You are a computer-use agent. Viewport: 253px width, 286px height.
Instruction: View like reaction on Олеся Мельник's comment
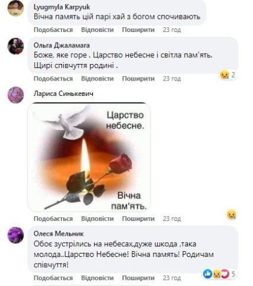tap(207, 274)
